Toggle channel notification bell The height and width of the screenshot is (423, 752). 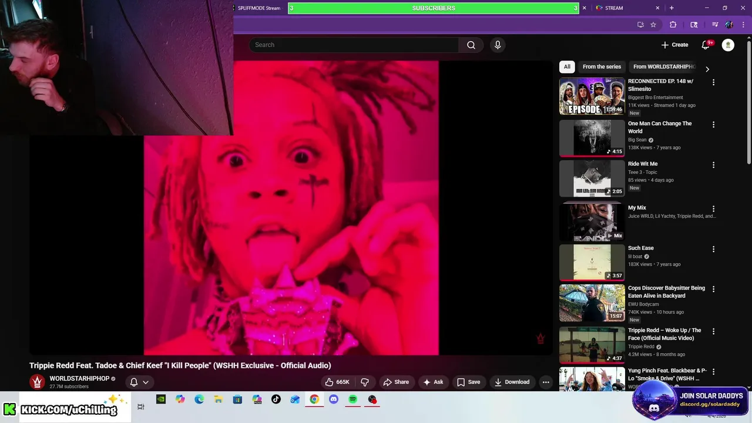coord(134,382)
